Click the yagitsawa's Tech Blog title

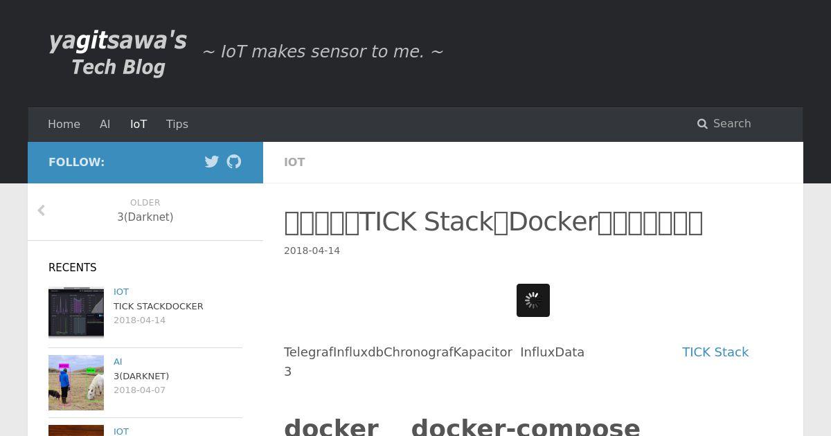(118, 53)
